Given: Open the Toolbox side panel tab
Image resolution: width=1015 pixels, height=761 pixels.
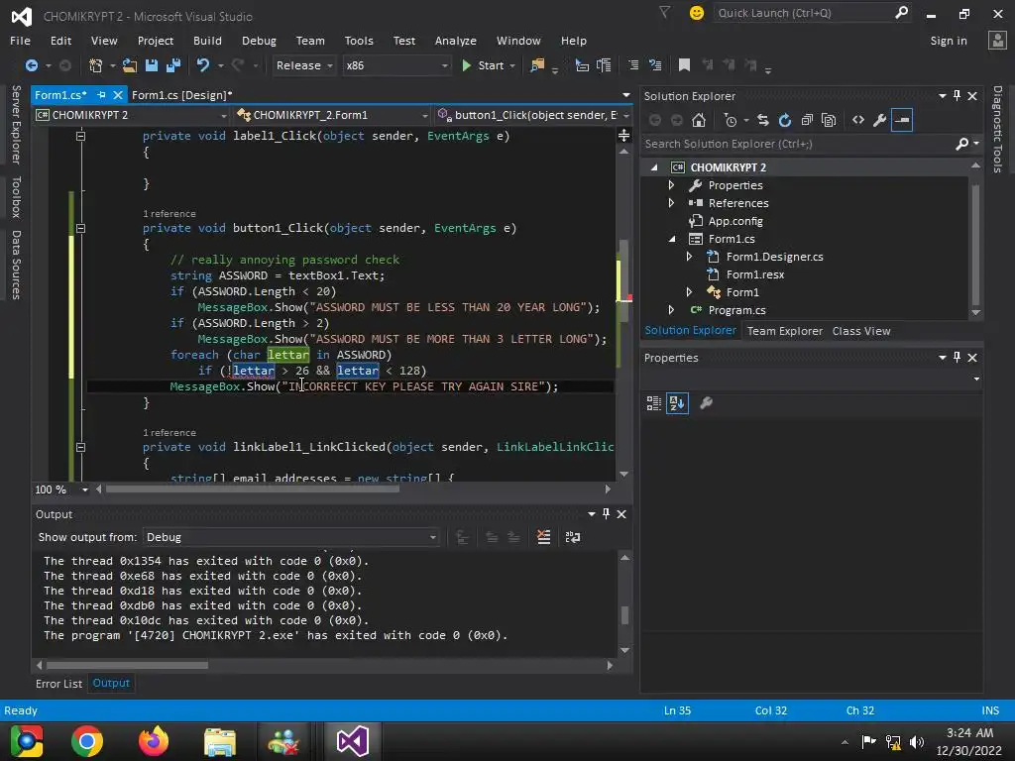Looking at the screenshot, I should [x=17, y=197].
